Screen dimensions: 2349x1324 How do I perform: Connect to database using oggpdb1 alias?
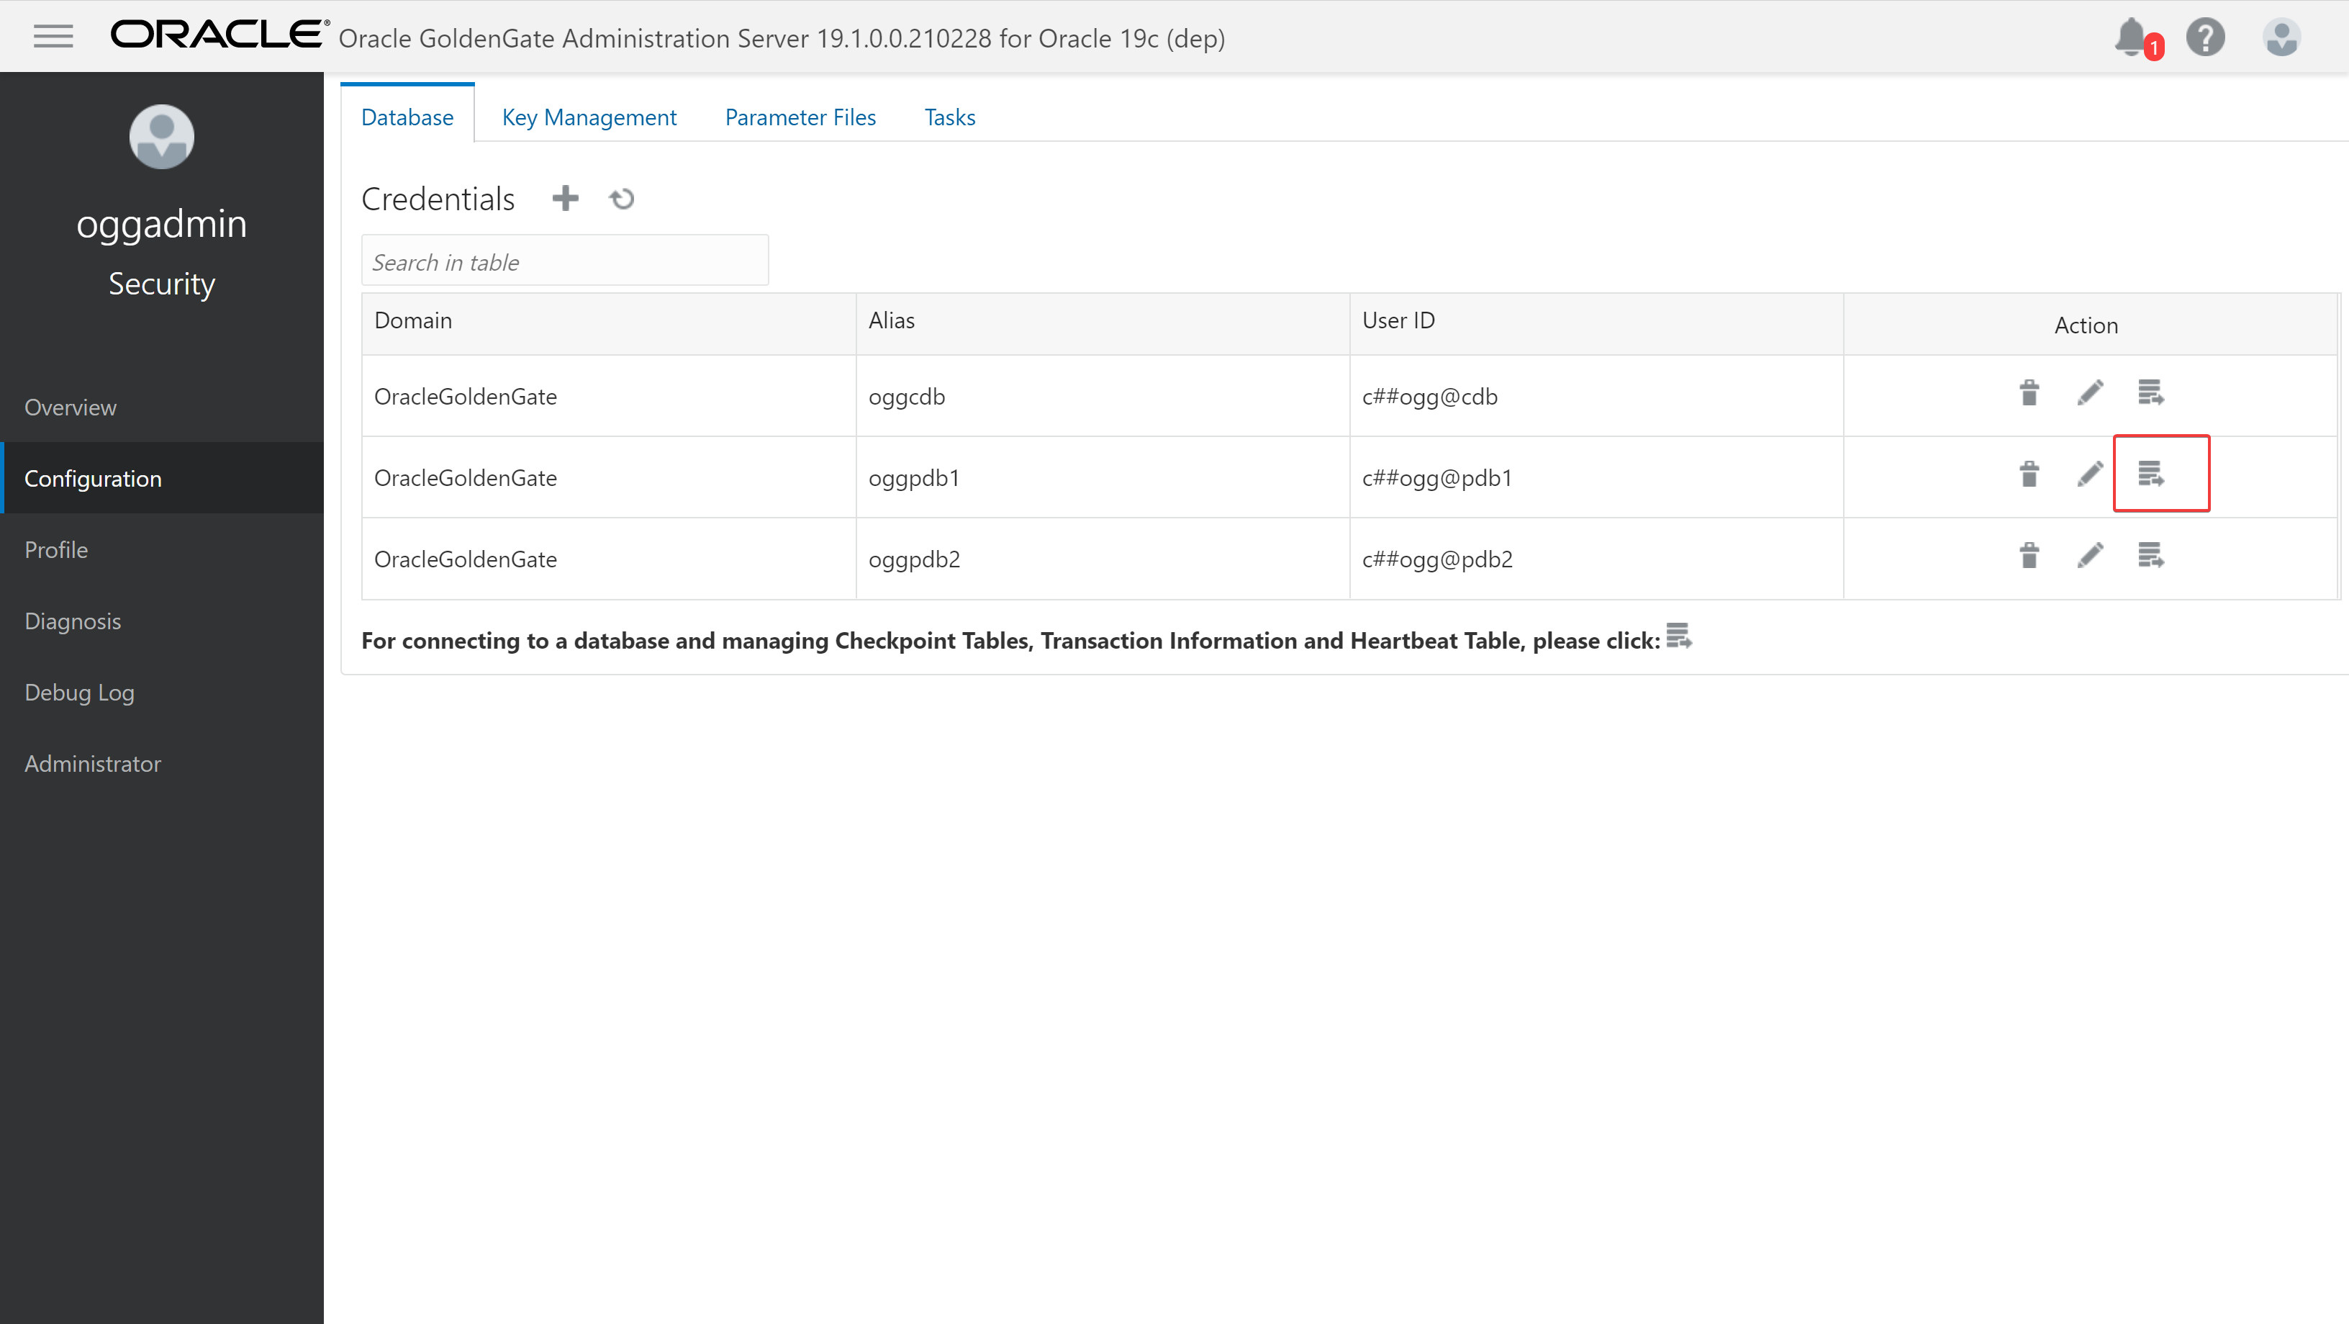pyautogui.click(x=2150, y=474)
